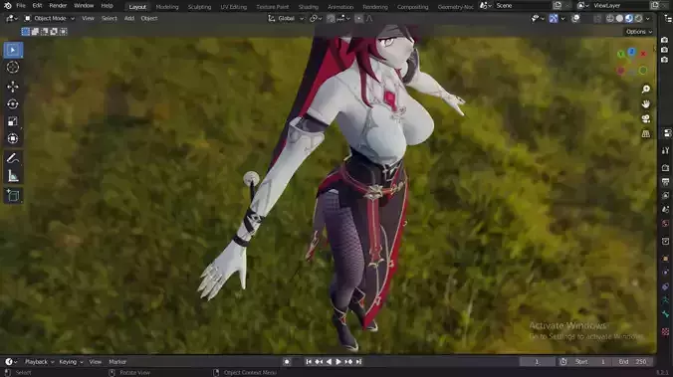
Task: Open the viewport Object menu
Action: tap(149, 19)
